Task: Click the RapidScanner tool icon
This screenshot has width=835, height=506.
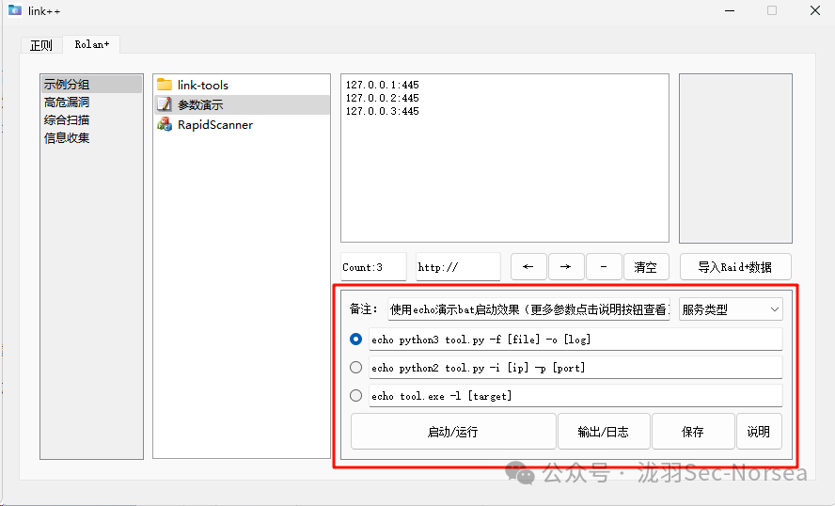Action: [165, 124]
